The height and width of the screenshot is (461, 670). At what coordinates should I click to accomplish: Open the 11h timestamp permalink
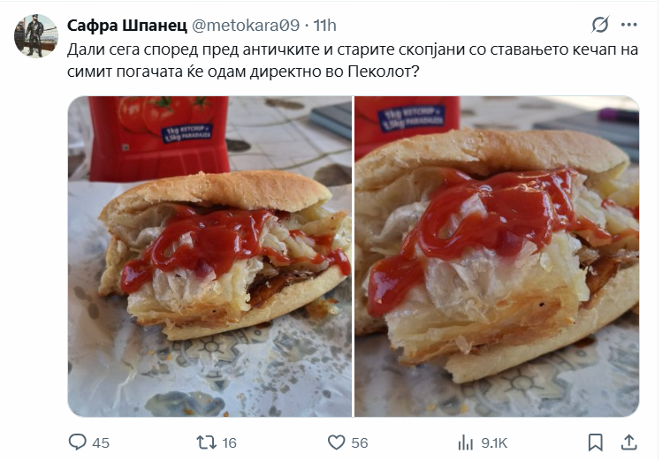tap(324, 26)
